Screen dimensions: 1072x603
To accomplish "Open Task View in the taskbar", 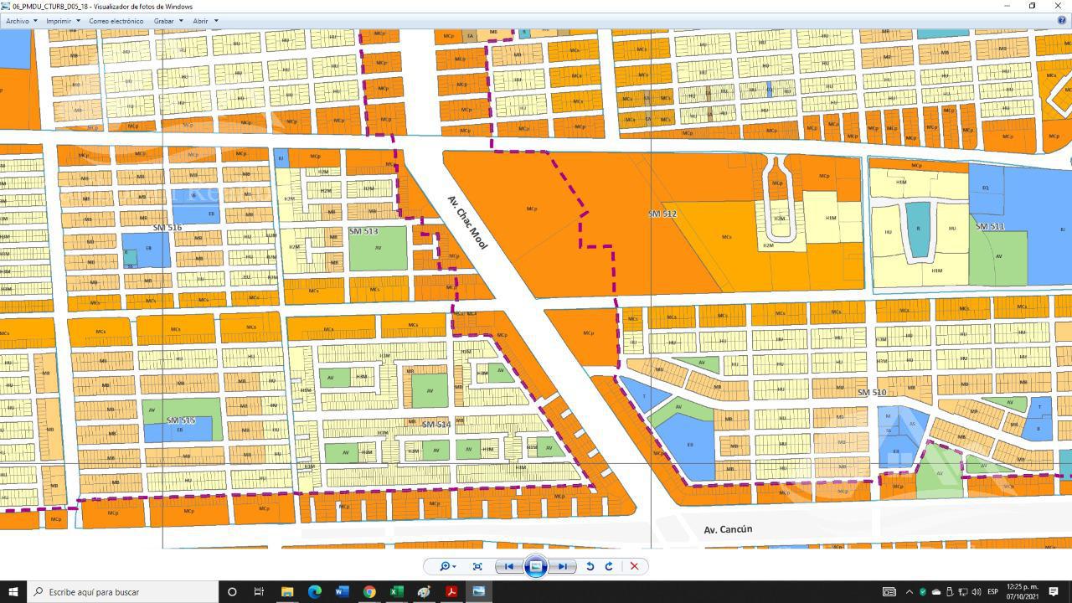I will [x=259, y=592].
